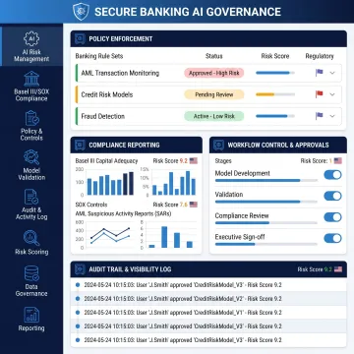
Task: Expand the Credit Risk Models row chevron
Action: click(332, 94)
